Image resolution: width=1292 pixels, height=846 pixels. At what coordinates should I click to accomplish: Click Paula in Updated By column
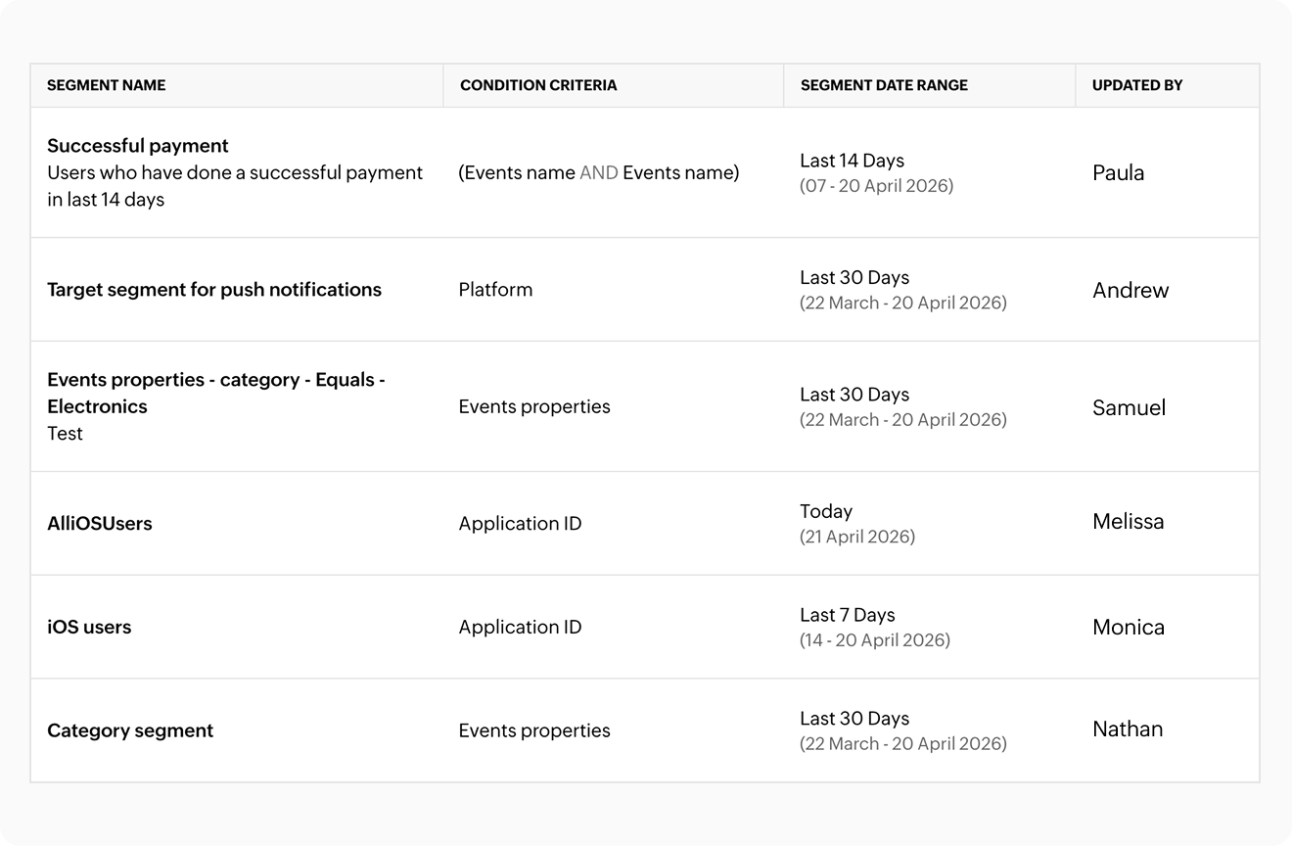pos(1118,173)
